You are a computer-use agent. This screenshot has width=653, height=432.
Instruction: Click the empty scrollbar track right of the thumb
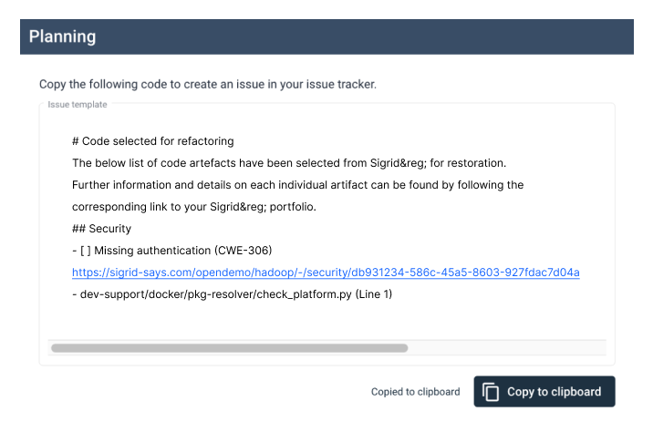507,348
